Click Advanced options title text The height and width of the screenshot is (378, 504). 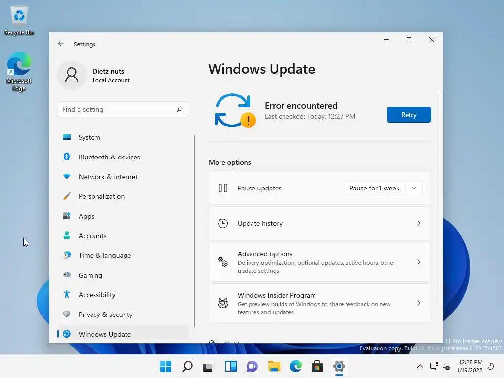click(x=265, y=254)
